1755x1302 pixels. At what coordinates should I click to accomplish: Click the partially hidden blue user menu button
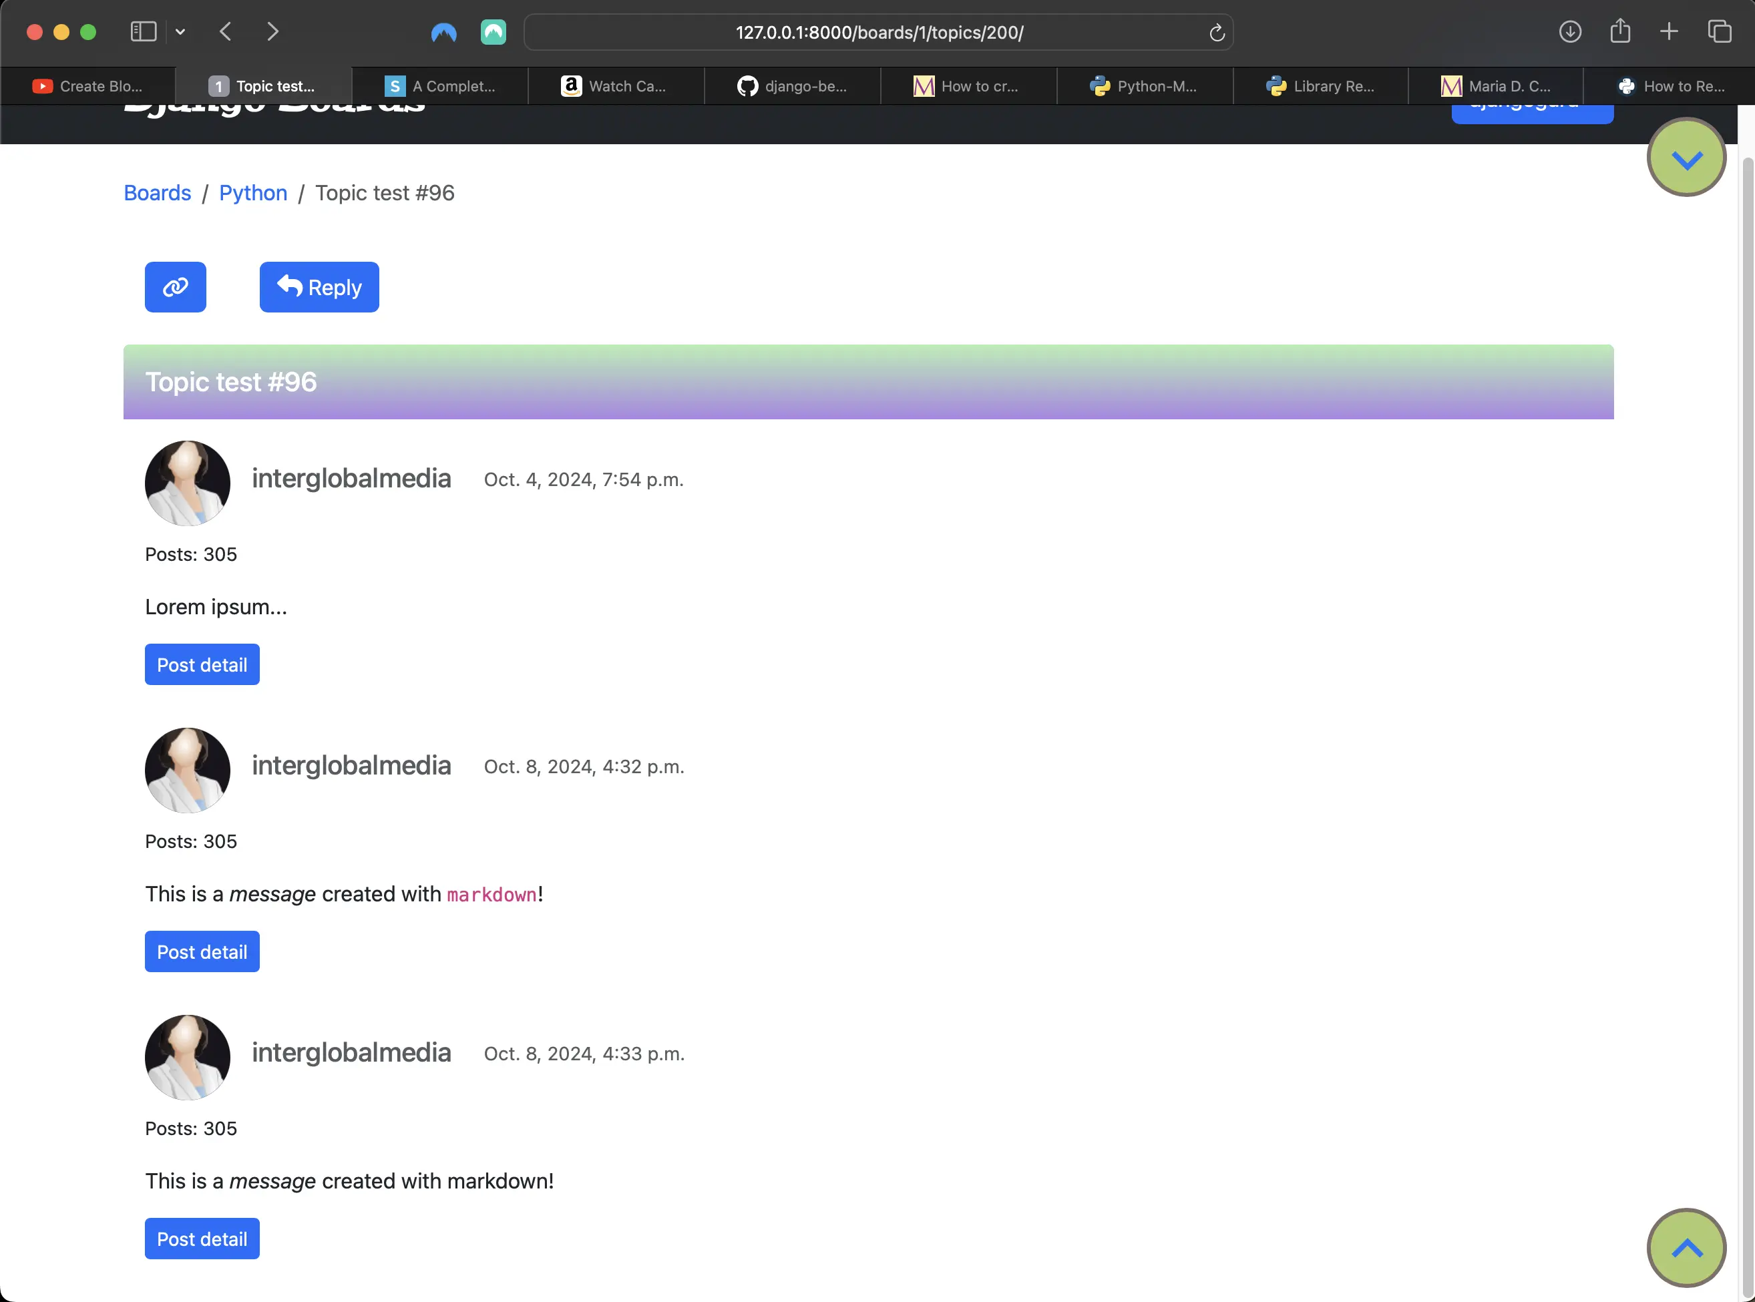pos(1533,114)
